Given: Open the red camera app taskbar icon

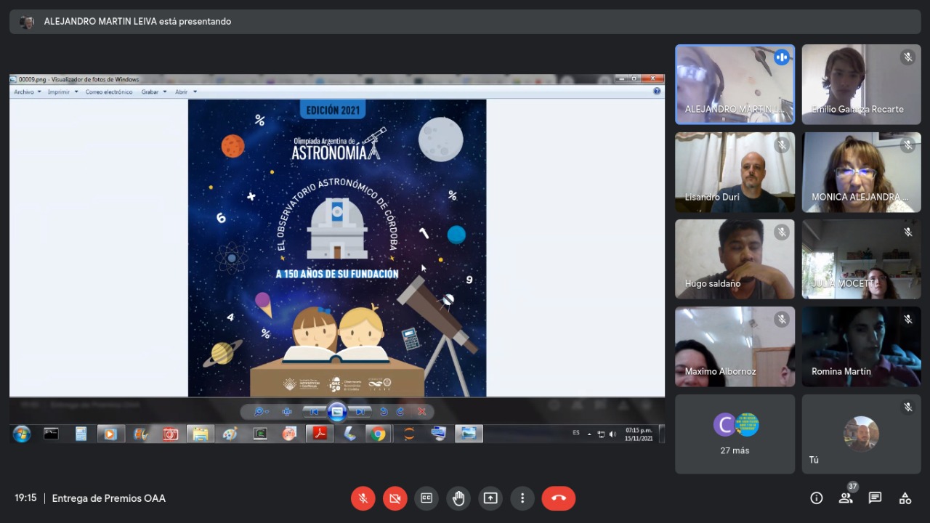Looking at the screenshot, I should tap(171, 434).
